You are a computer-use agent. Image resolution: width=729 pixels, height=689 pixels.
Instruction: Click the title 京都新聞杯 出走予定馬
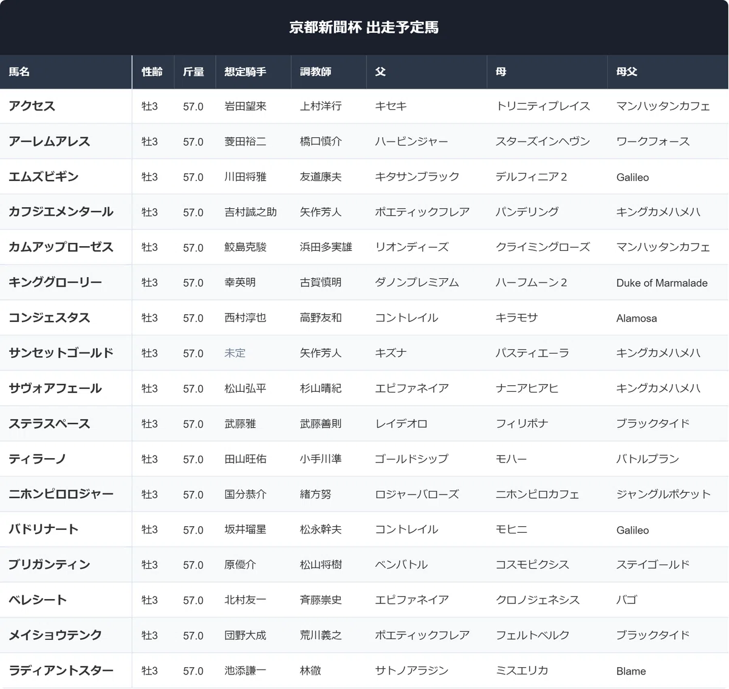click(x=364, y=27)
